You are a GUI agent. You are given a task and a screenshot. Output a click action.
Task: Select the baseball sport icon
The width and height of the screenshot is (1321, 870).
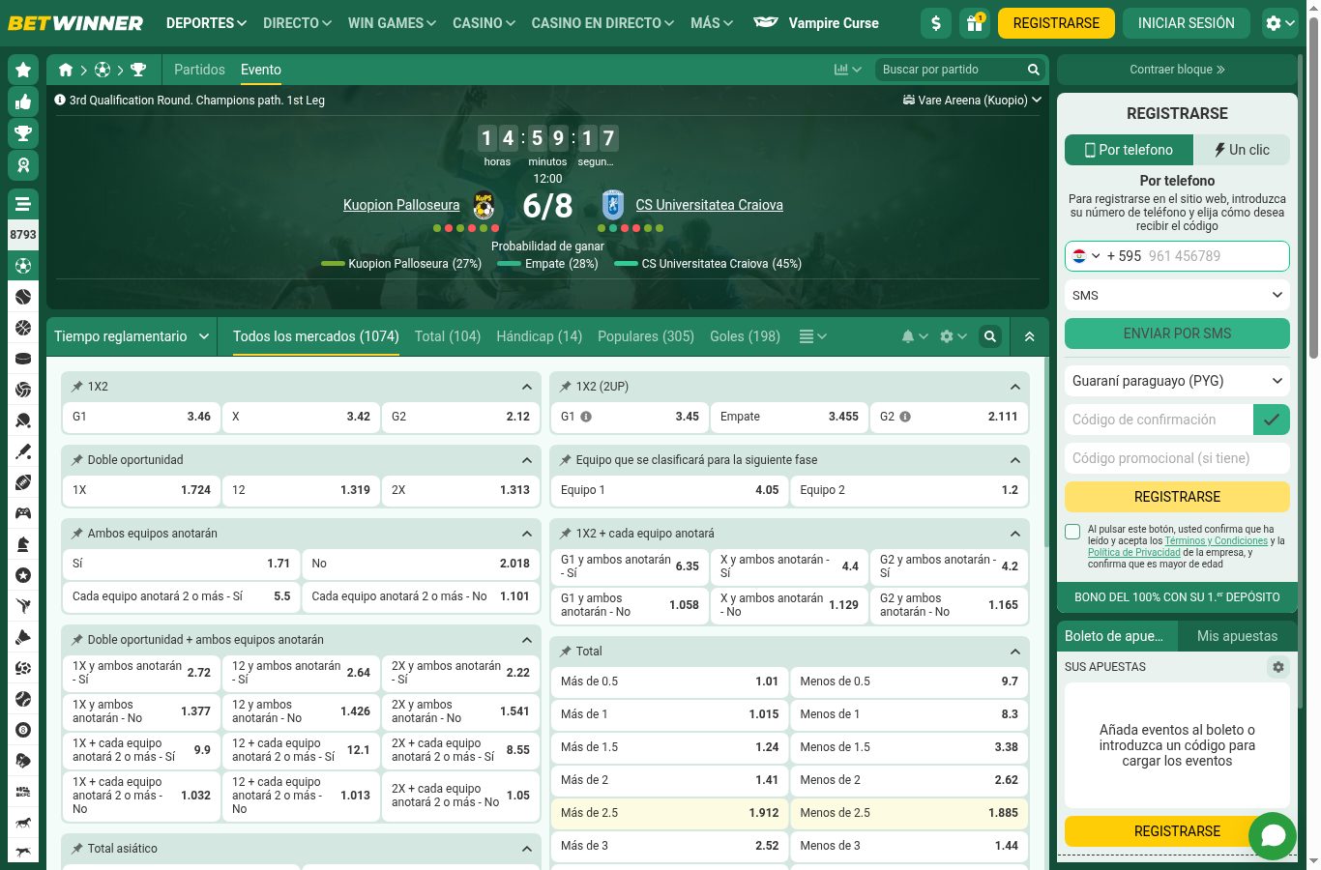coord(23,699)
